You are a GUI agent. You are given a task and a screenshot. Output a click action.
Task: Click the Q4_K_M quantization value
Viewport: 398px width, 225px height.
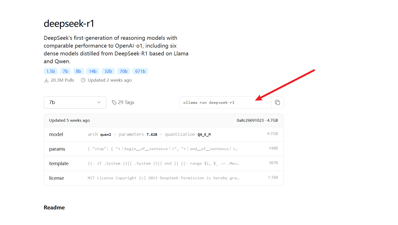pos(204,134)
